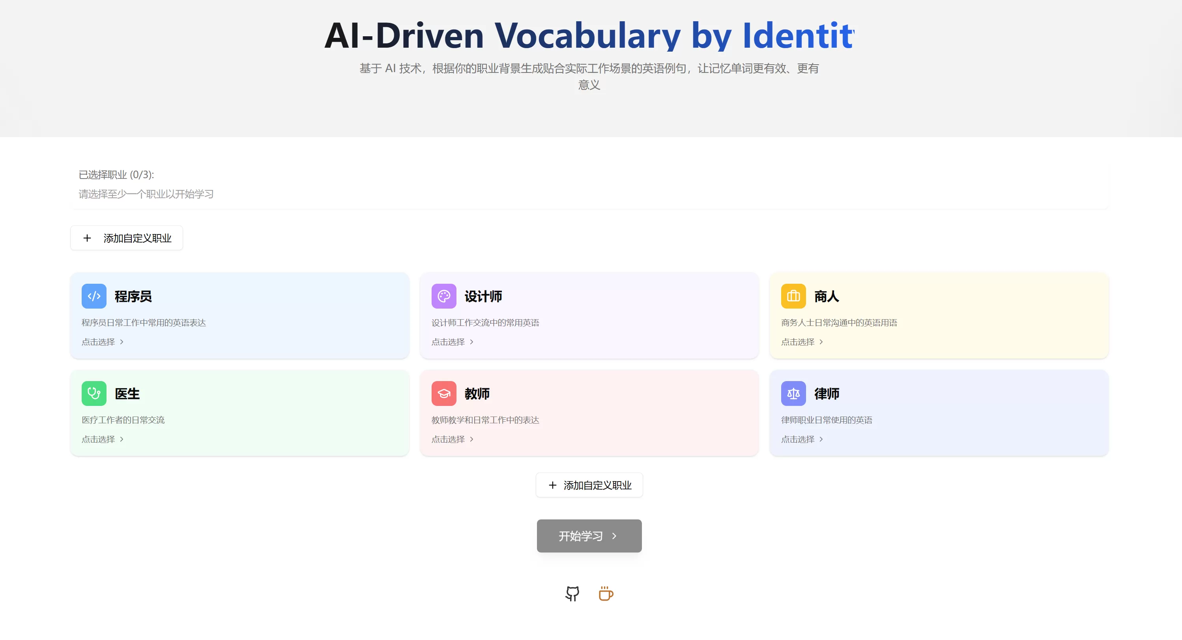Click the 律师 scales icon
Image resolution: width=1182 pixels, height=640 pixels.
coord(793,393)
